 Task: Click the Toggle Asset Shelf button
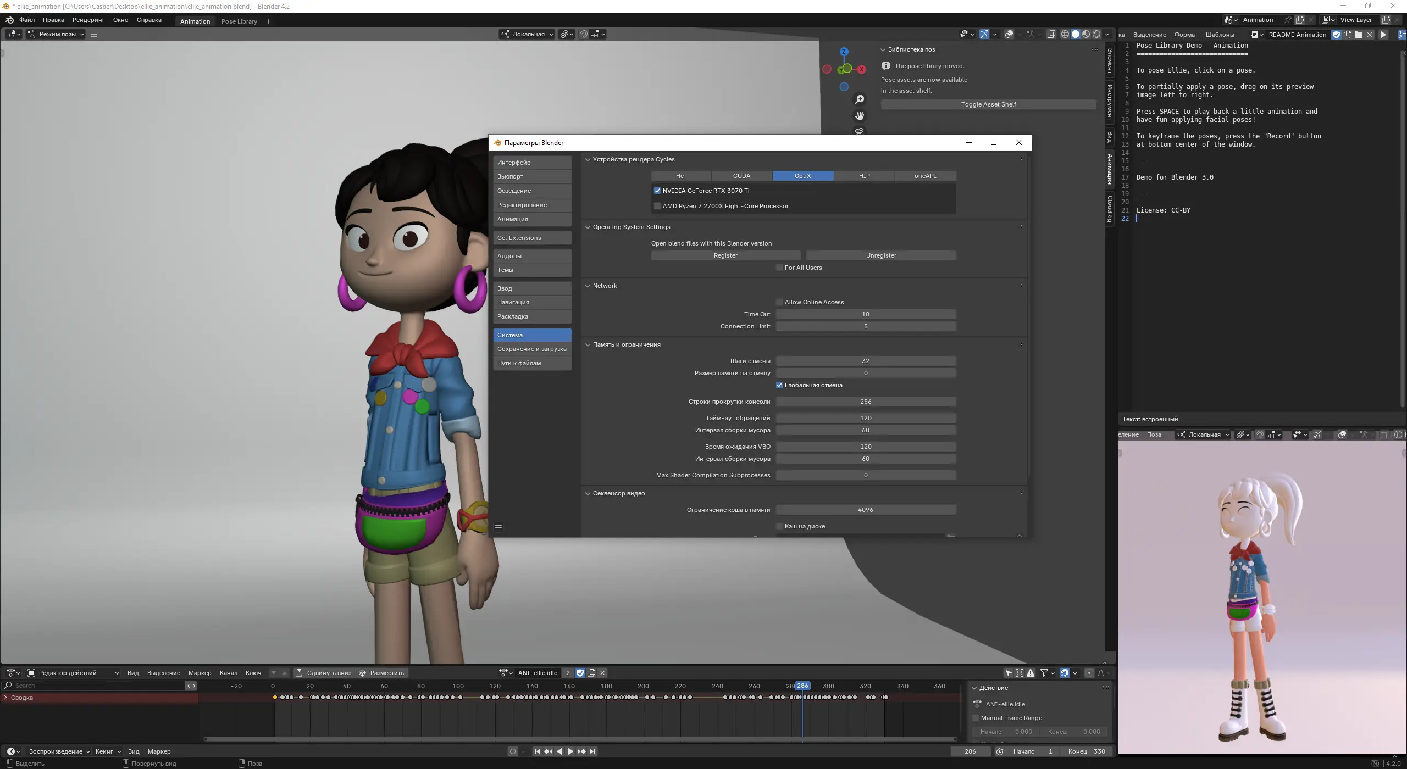point(988,104)
